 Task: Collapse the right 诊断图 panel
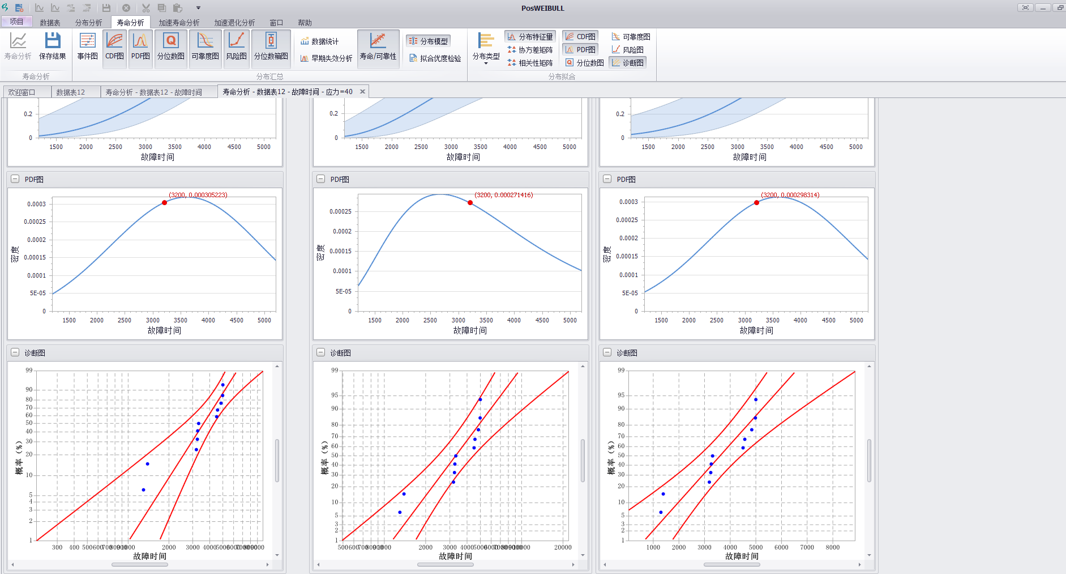607,352
